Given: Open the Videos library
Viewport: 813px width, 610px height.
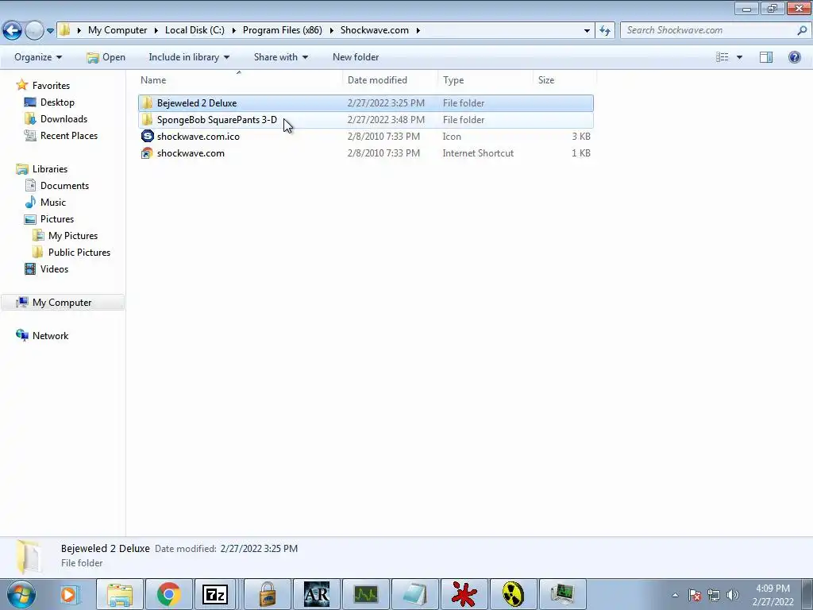Looking at the screenshot, I should pyautogui.click(x=54, y=268).
